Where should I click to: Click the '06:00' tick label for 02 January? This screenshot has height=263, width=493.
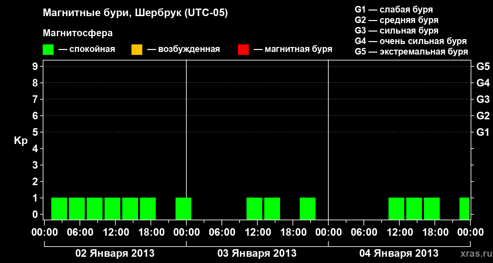(80, 232)
